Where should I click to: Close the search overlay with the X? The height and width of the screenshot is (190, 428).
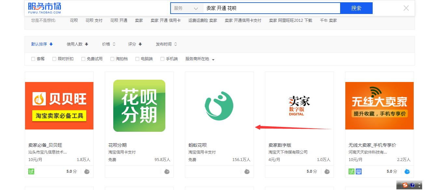click(406, 8)
